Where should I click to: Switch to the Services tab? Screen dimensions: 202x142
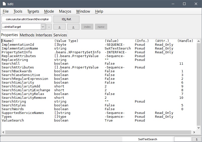pyautogui.click(x=60, y=35)
